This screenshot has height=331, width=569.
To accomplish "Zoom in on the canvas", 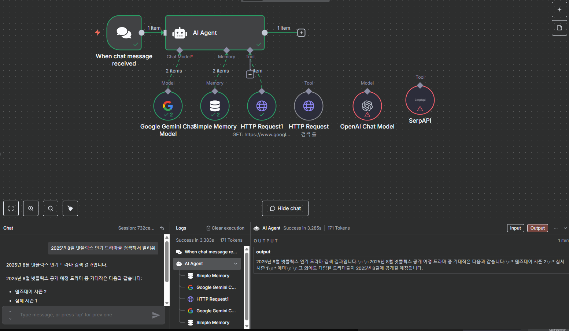I will point(31,208).
